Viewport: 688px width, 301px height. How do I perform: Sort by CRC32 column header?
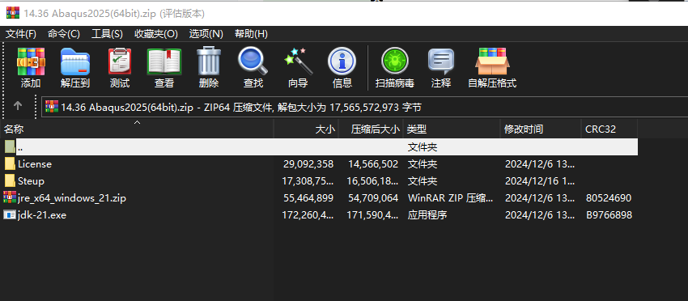(609, 129)
